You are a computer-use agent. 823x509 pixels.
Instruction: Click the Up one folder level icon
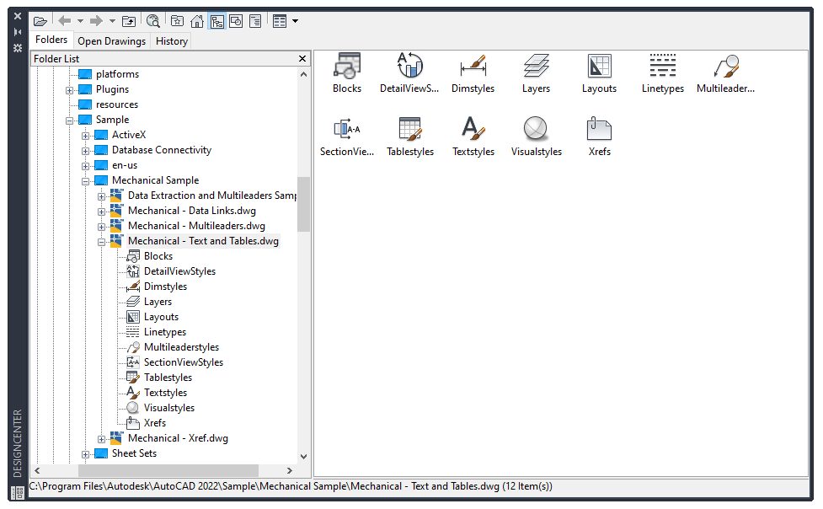click(x=129, y=22)
